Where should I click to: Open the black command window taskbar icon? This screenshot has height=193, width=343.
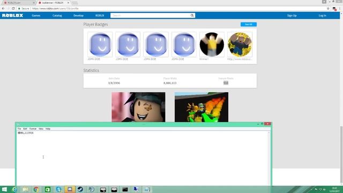pyautogui.click(x=125, y=189)
